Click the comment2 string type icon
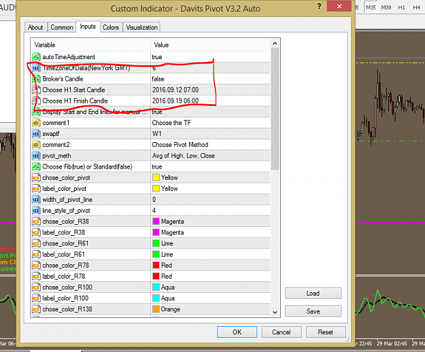Screen dimensions: 425x352 (36, 145)
